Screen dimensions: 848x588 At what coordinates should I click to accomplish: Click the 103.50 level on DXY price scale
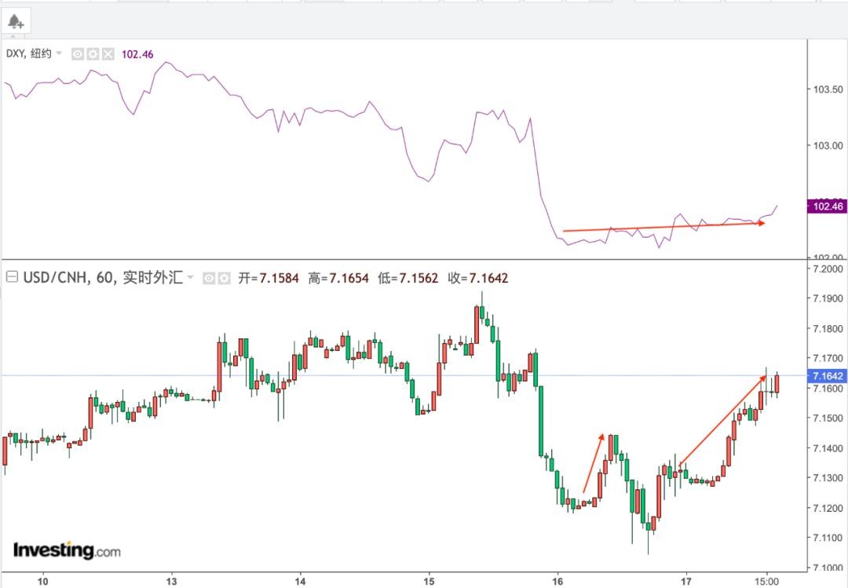825,89
